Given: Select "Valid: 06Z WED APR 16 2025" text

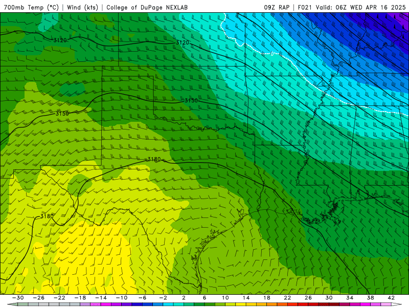Looking at the screenshot, I should point(360,7).
